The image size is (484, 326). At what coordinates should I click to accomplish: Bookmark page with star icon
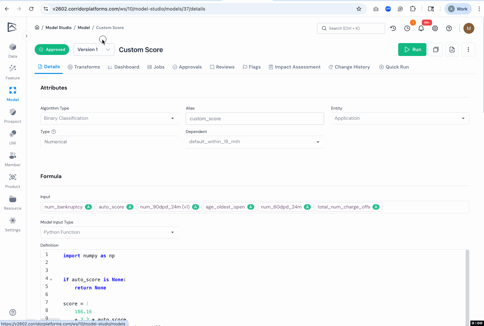tap(359, 9)
